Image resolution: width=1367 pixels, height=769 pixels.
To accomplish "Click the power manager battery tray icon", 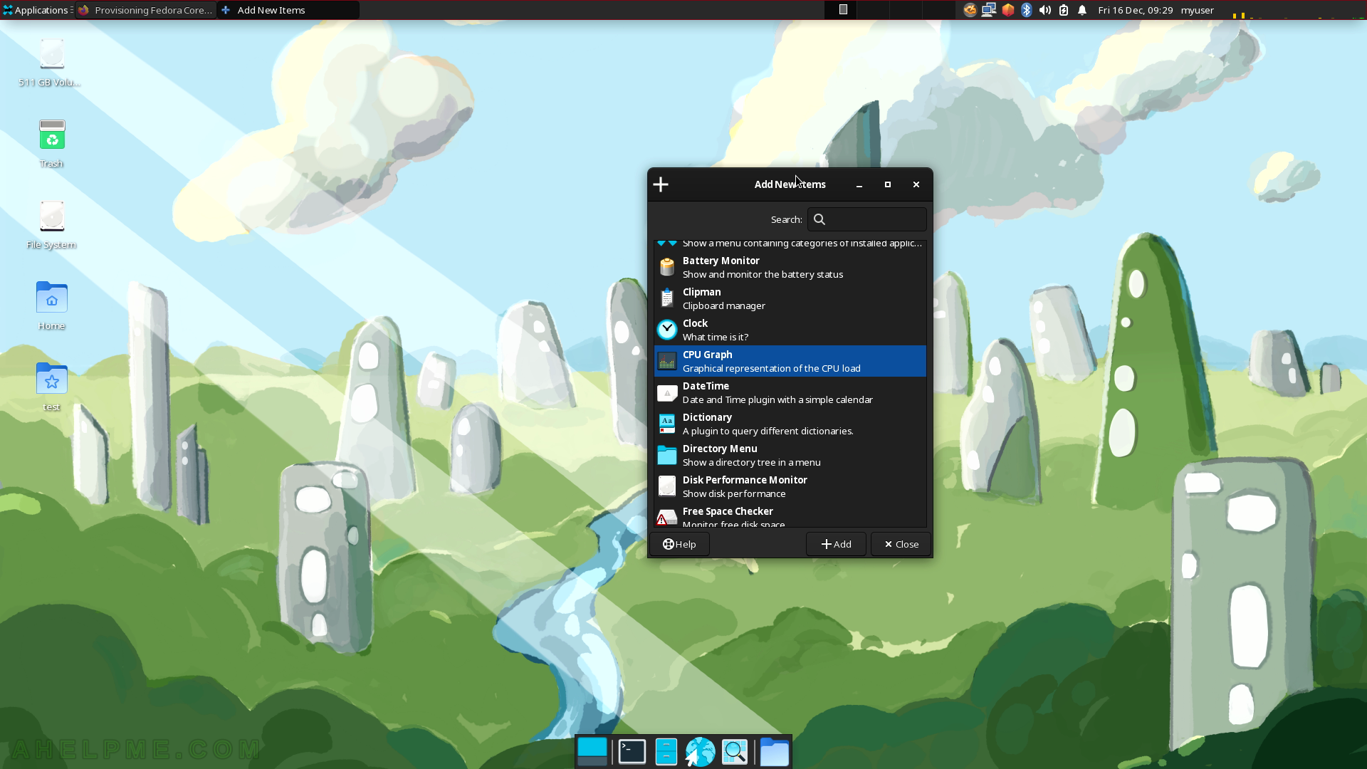I will click(1064, 10).
